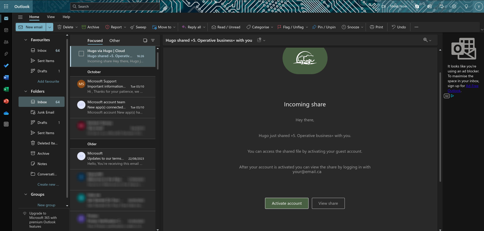Open the Deleted Items folder
This screenshot has height=231, width=484.
coord(41,143)
